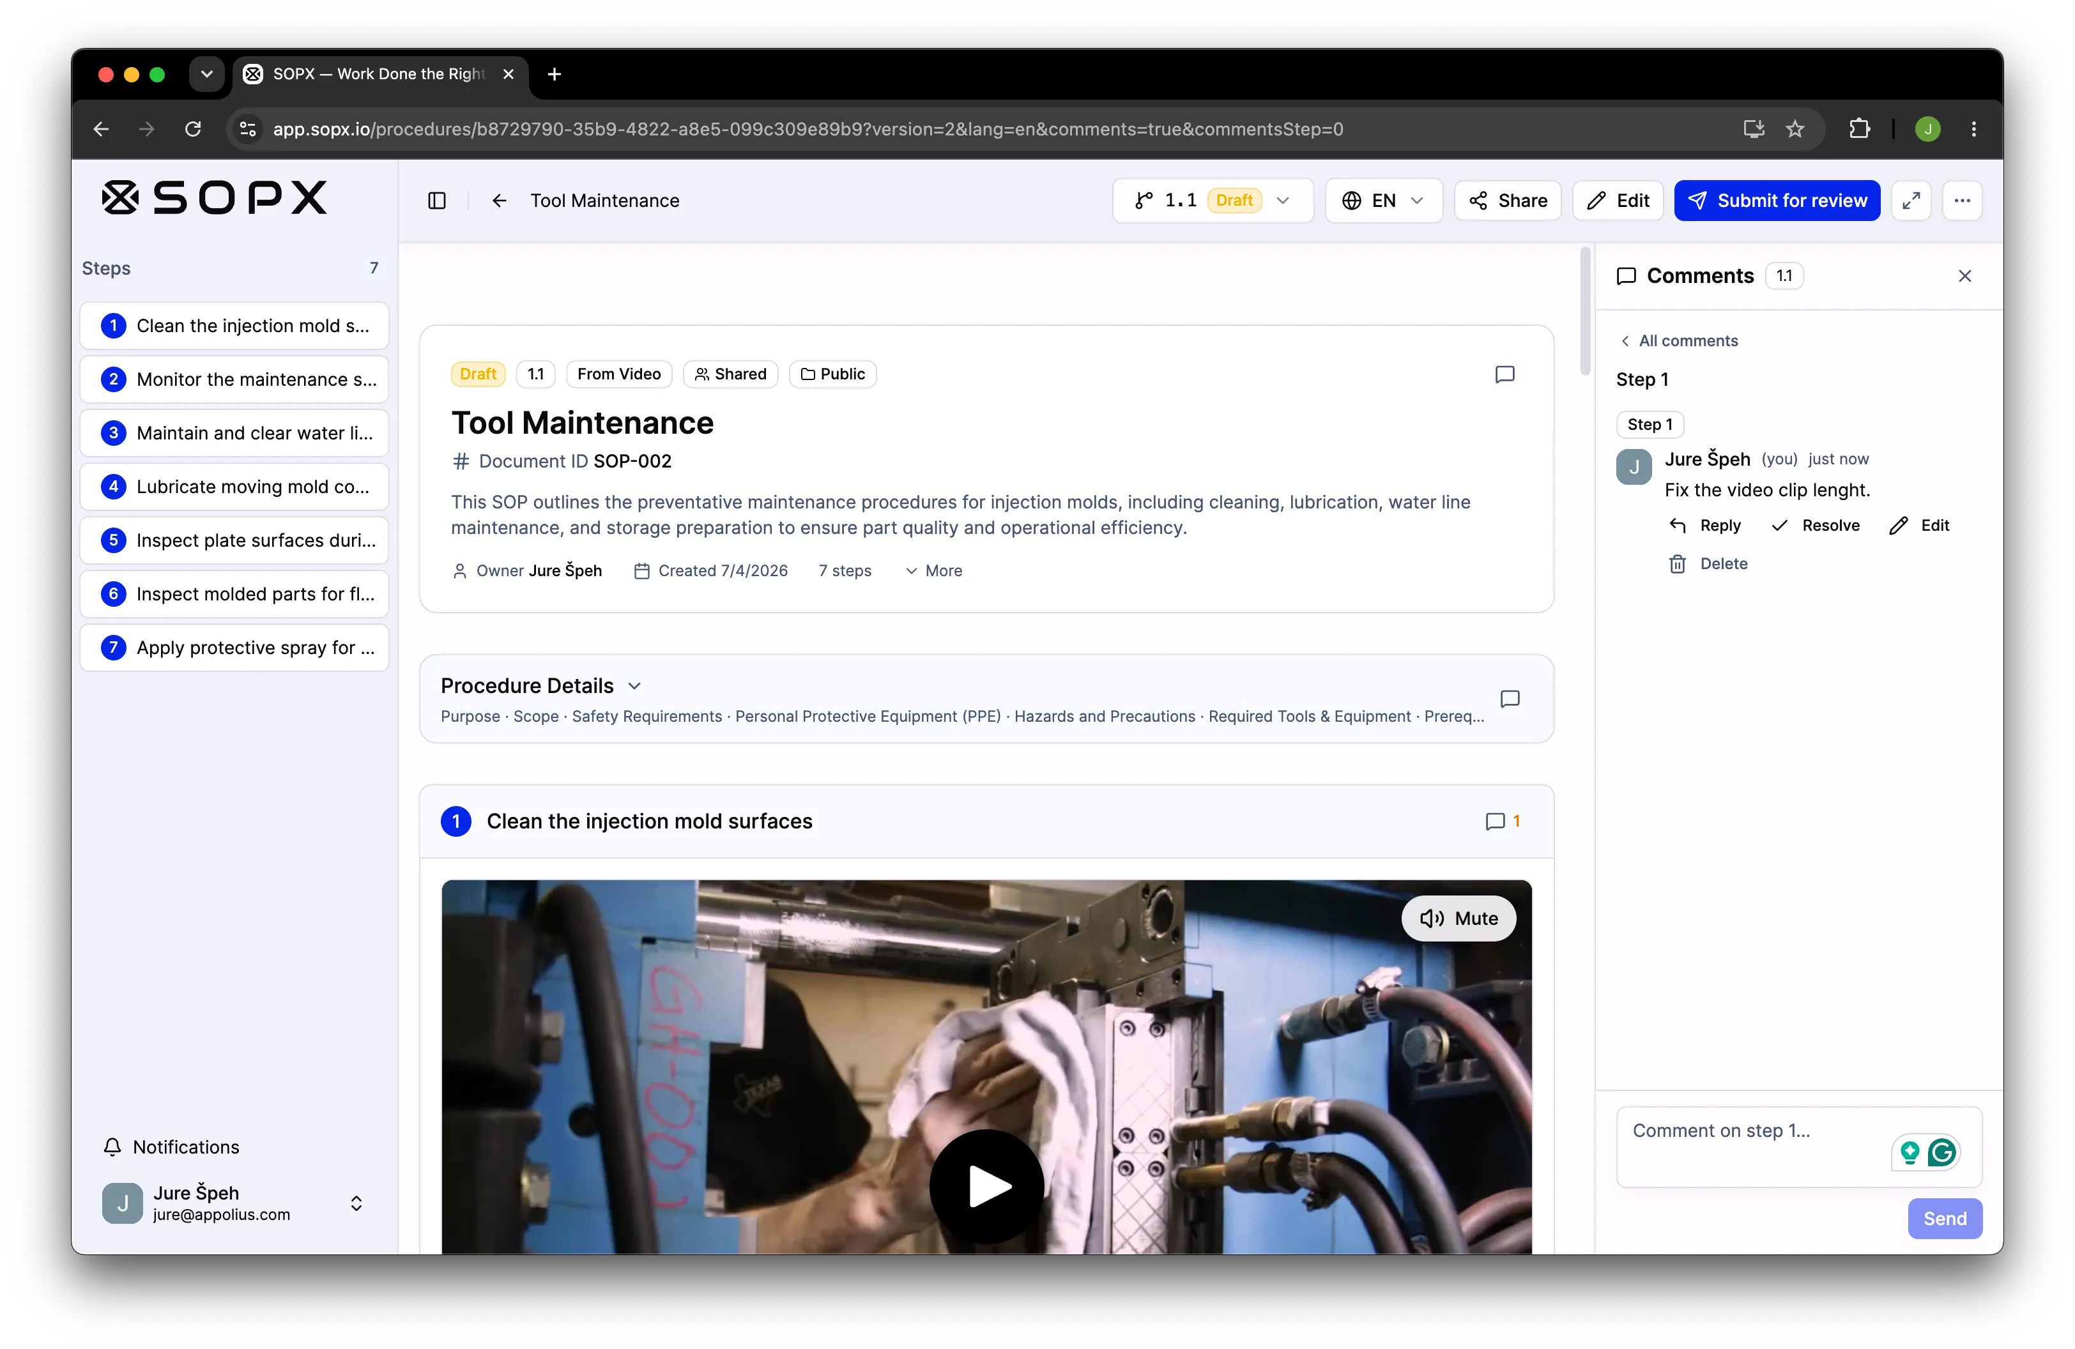
Task: Select step 3 Maintain and clear water lines
Action: tap(234, 433)
